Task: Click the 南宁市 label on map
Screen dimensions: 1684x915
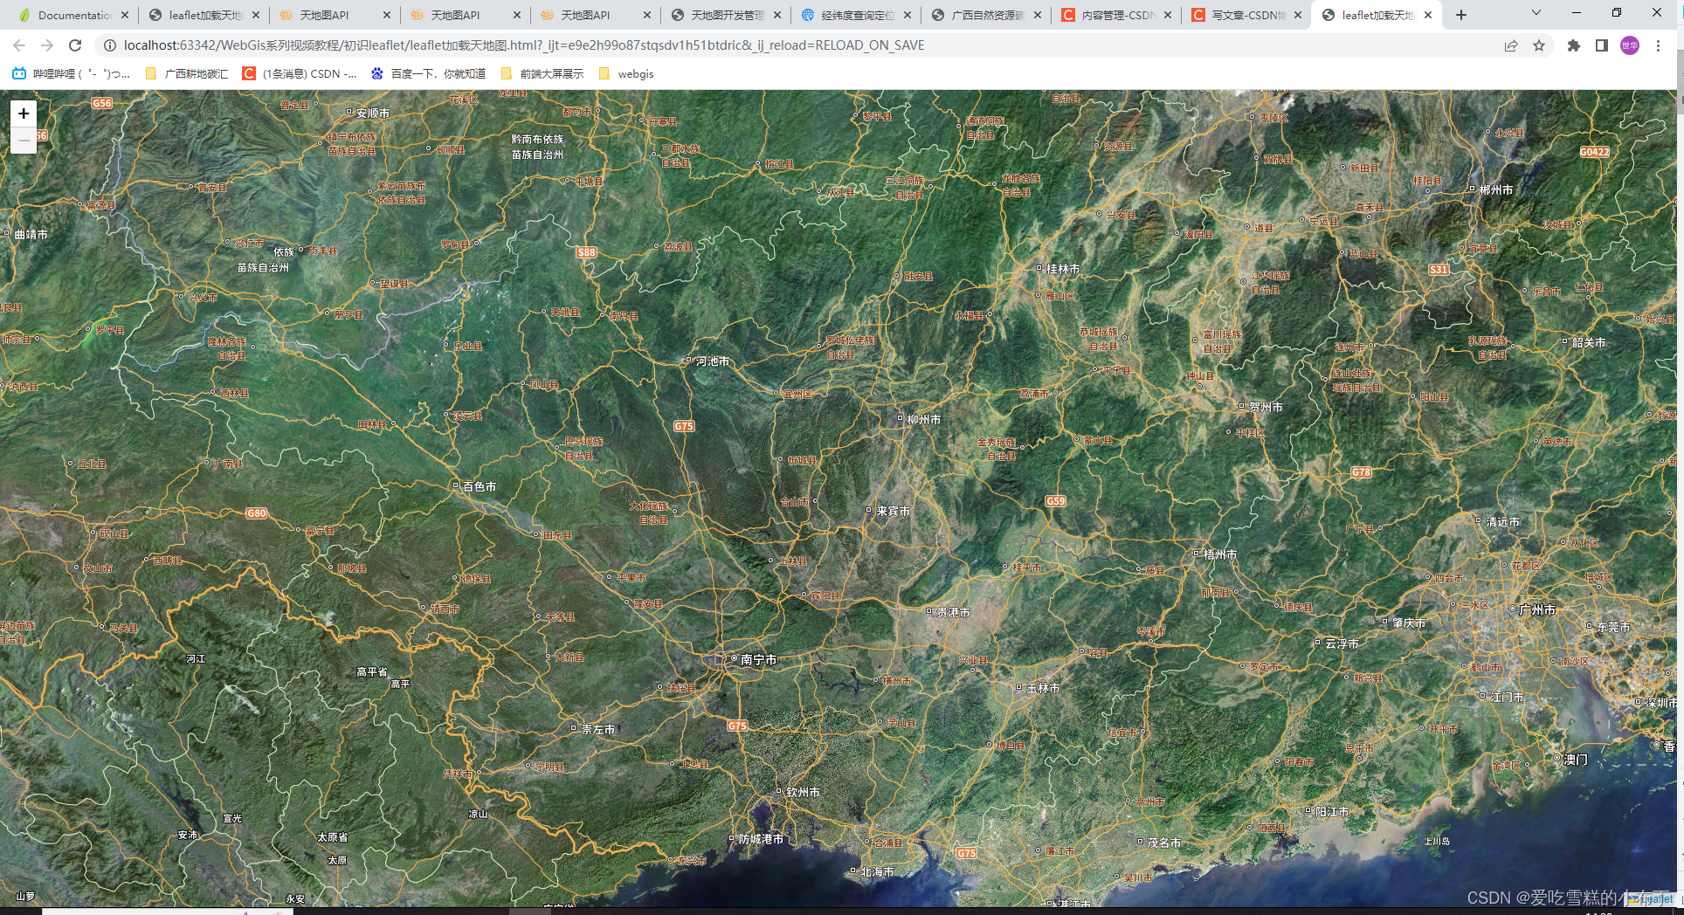Action: [x=758, y=660]
